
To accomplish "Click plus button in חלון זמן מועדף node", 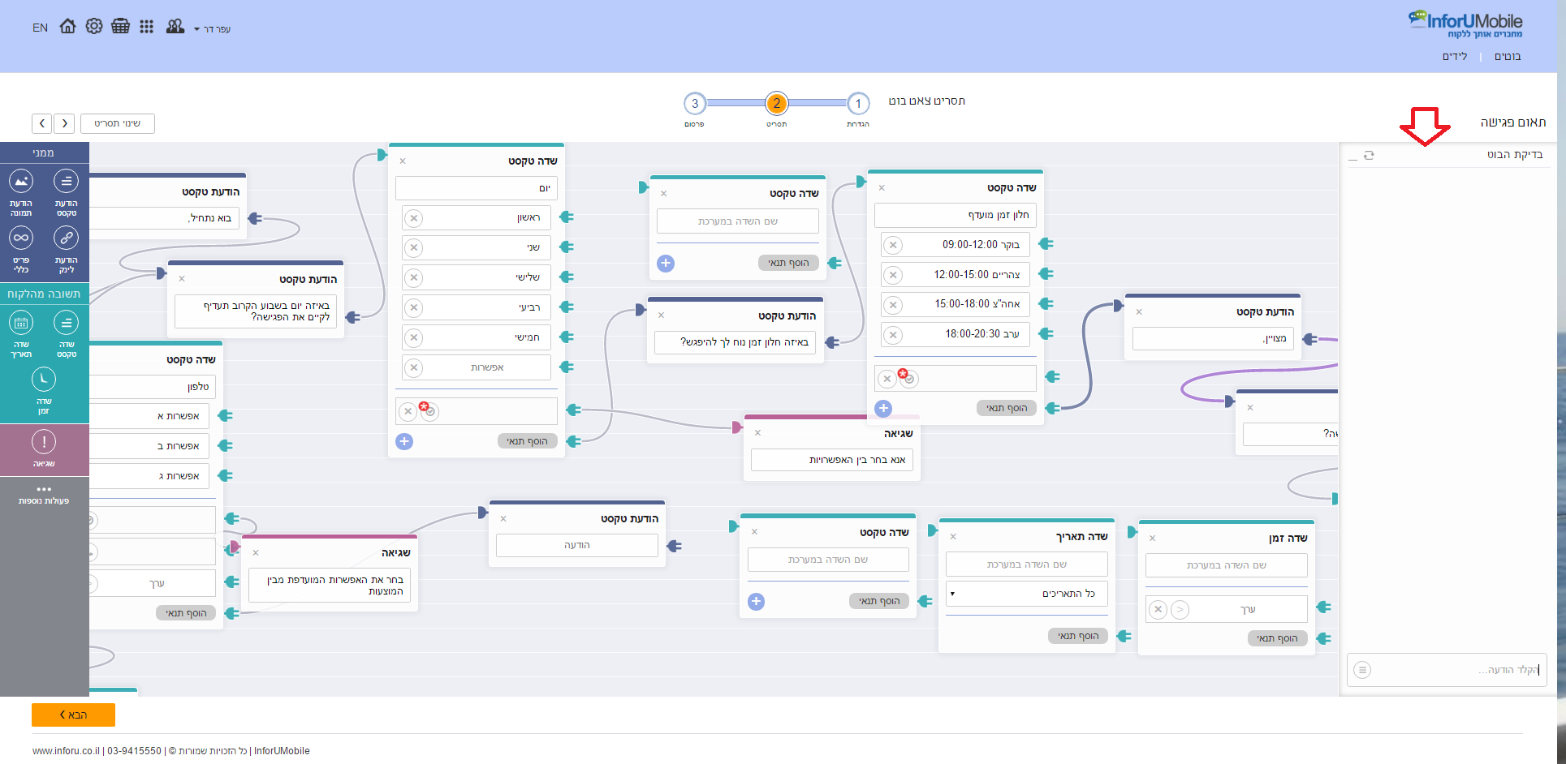I will 883,408.
